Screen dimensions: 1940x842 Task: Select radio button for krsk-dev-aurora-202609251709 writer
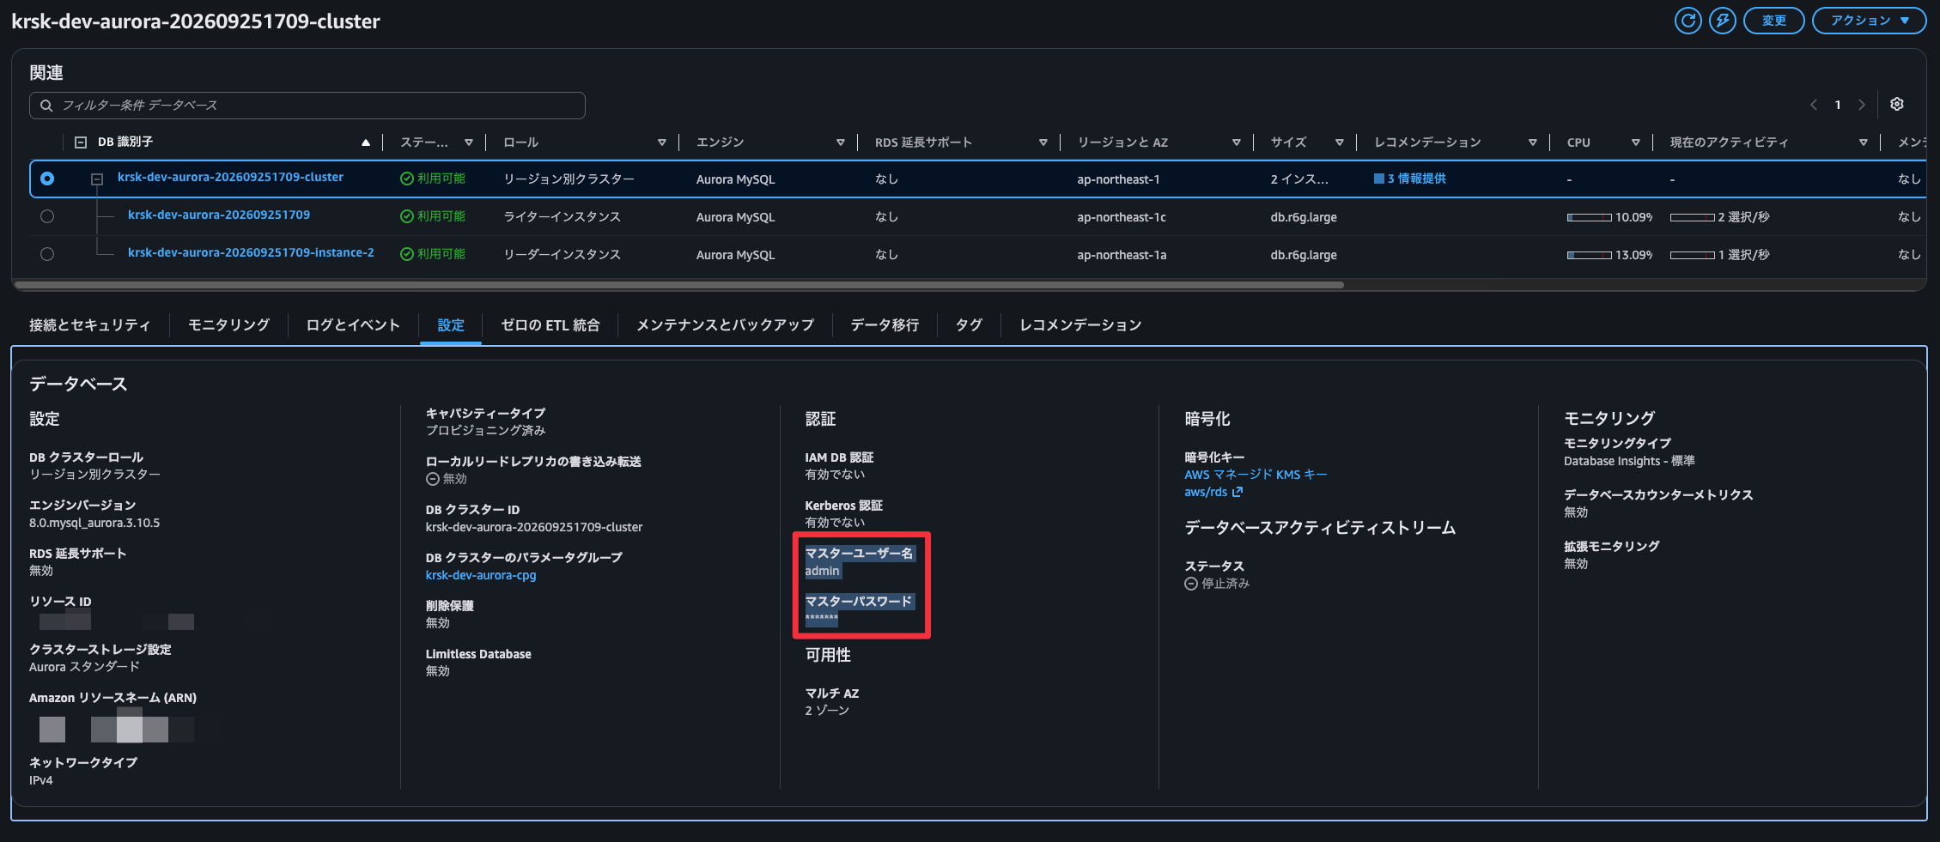[47, 216]
